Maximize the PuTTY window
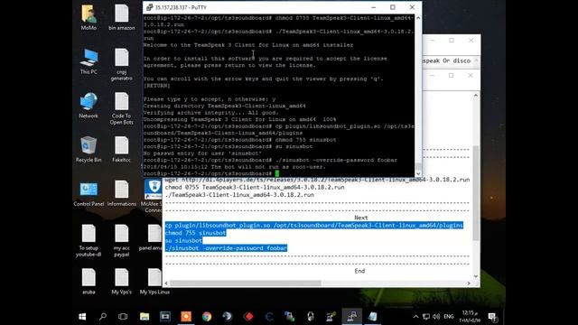The width and height of the screenshot is (578, 325). tap(393, 7)
